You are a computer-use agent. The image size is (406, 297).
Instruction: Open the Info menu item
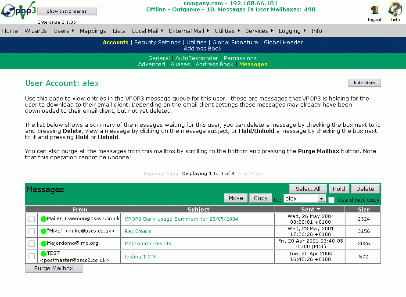[316, 31]
